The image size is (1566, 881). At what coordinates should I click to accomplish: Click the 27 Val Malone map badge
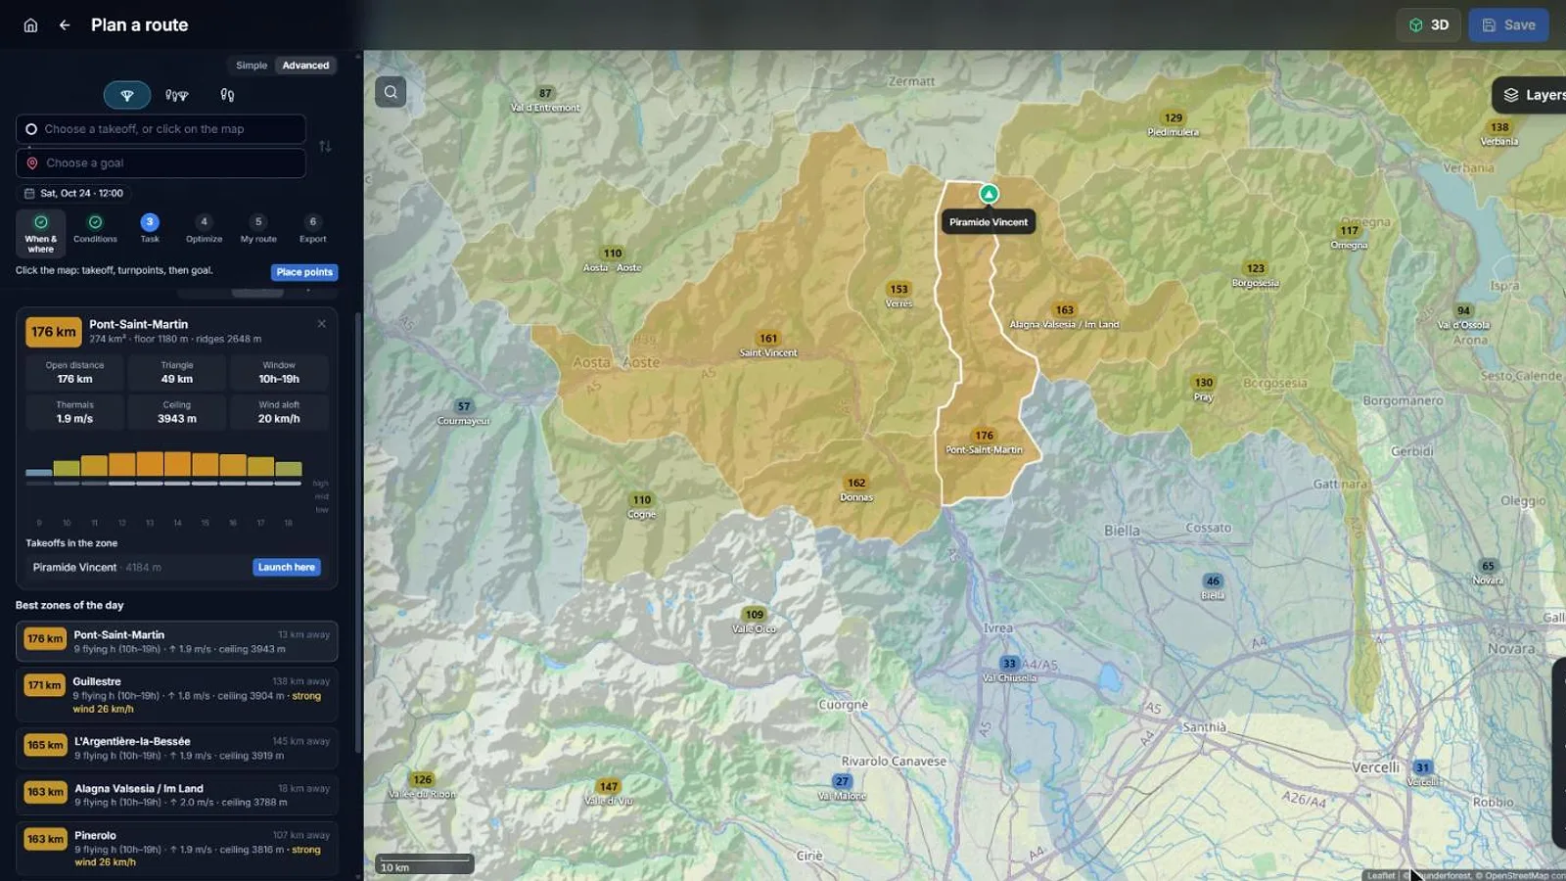(x=842, y=781)
